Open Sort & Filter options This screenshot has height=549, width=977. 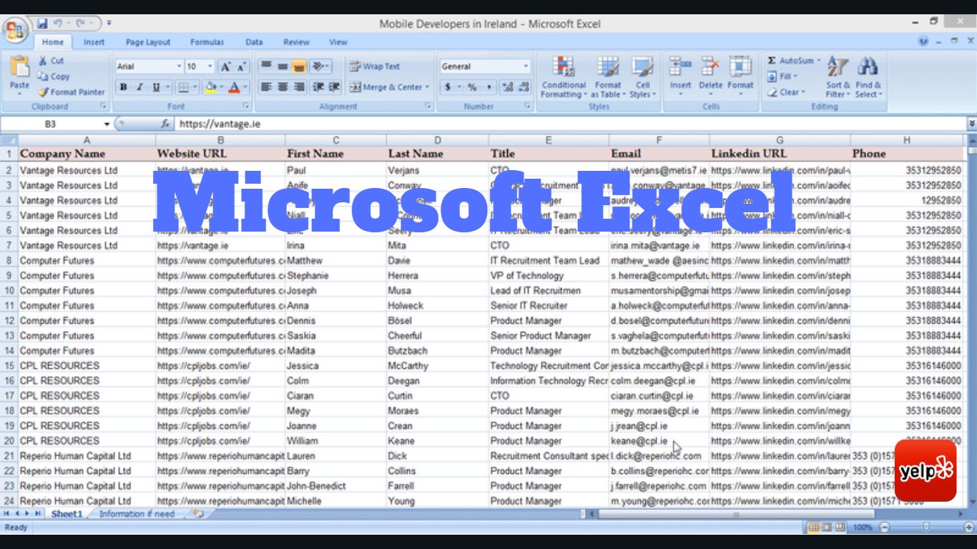(x=837, y=79)
